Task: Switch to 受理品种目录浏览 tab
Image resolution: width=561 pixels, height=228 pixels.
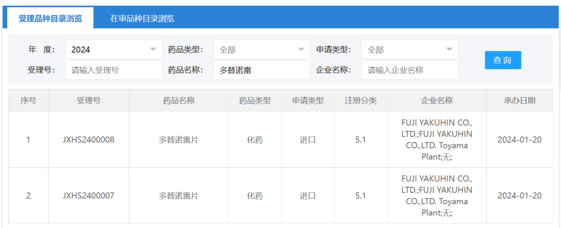Action: (50, 19)
